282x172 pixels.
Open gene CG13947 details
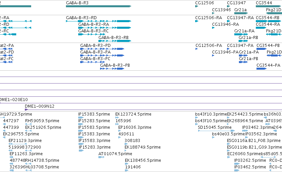click(236, 3)
